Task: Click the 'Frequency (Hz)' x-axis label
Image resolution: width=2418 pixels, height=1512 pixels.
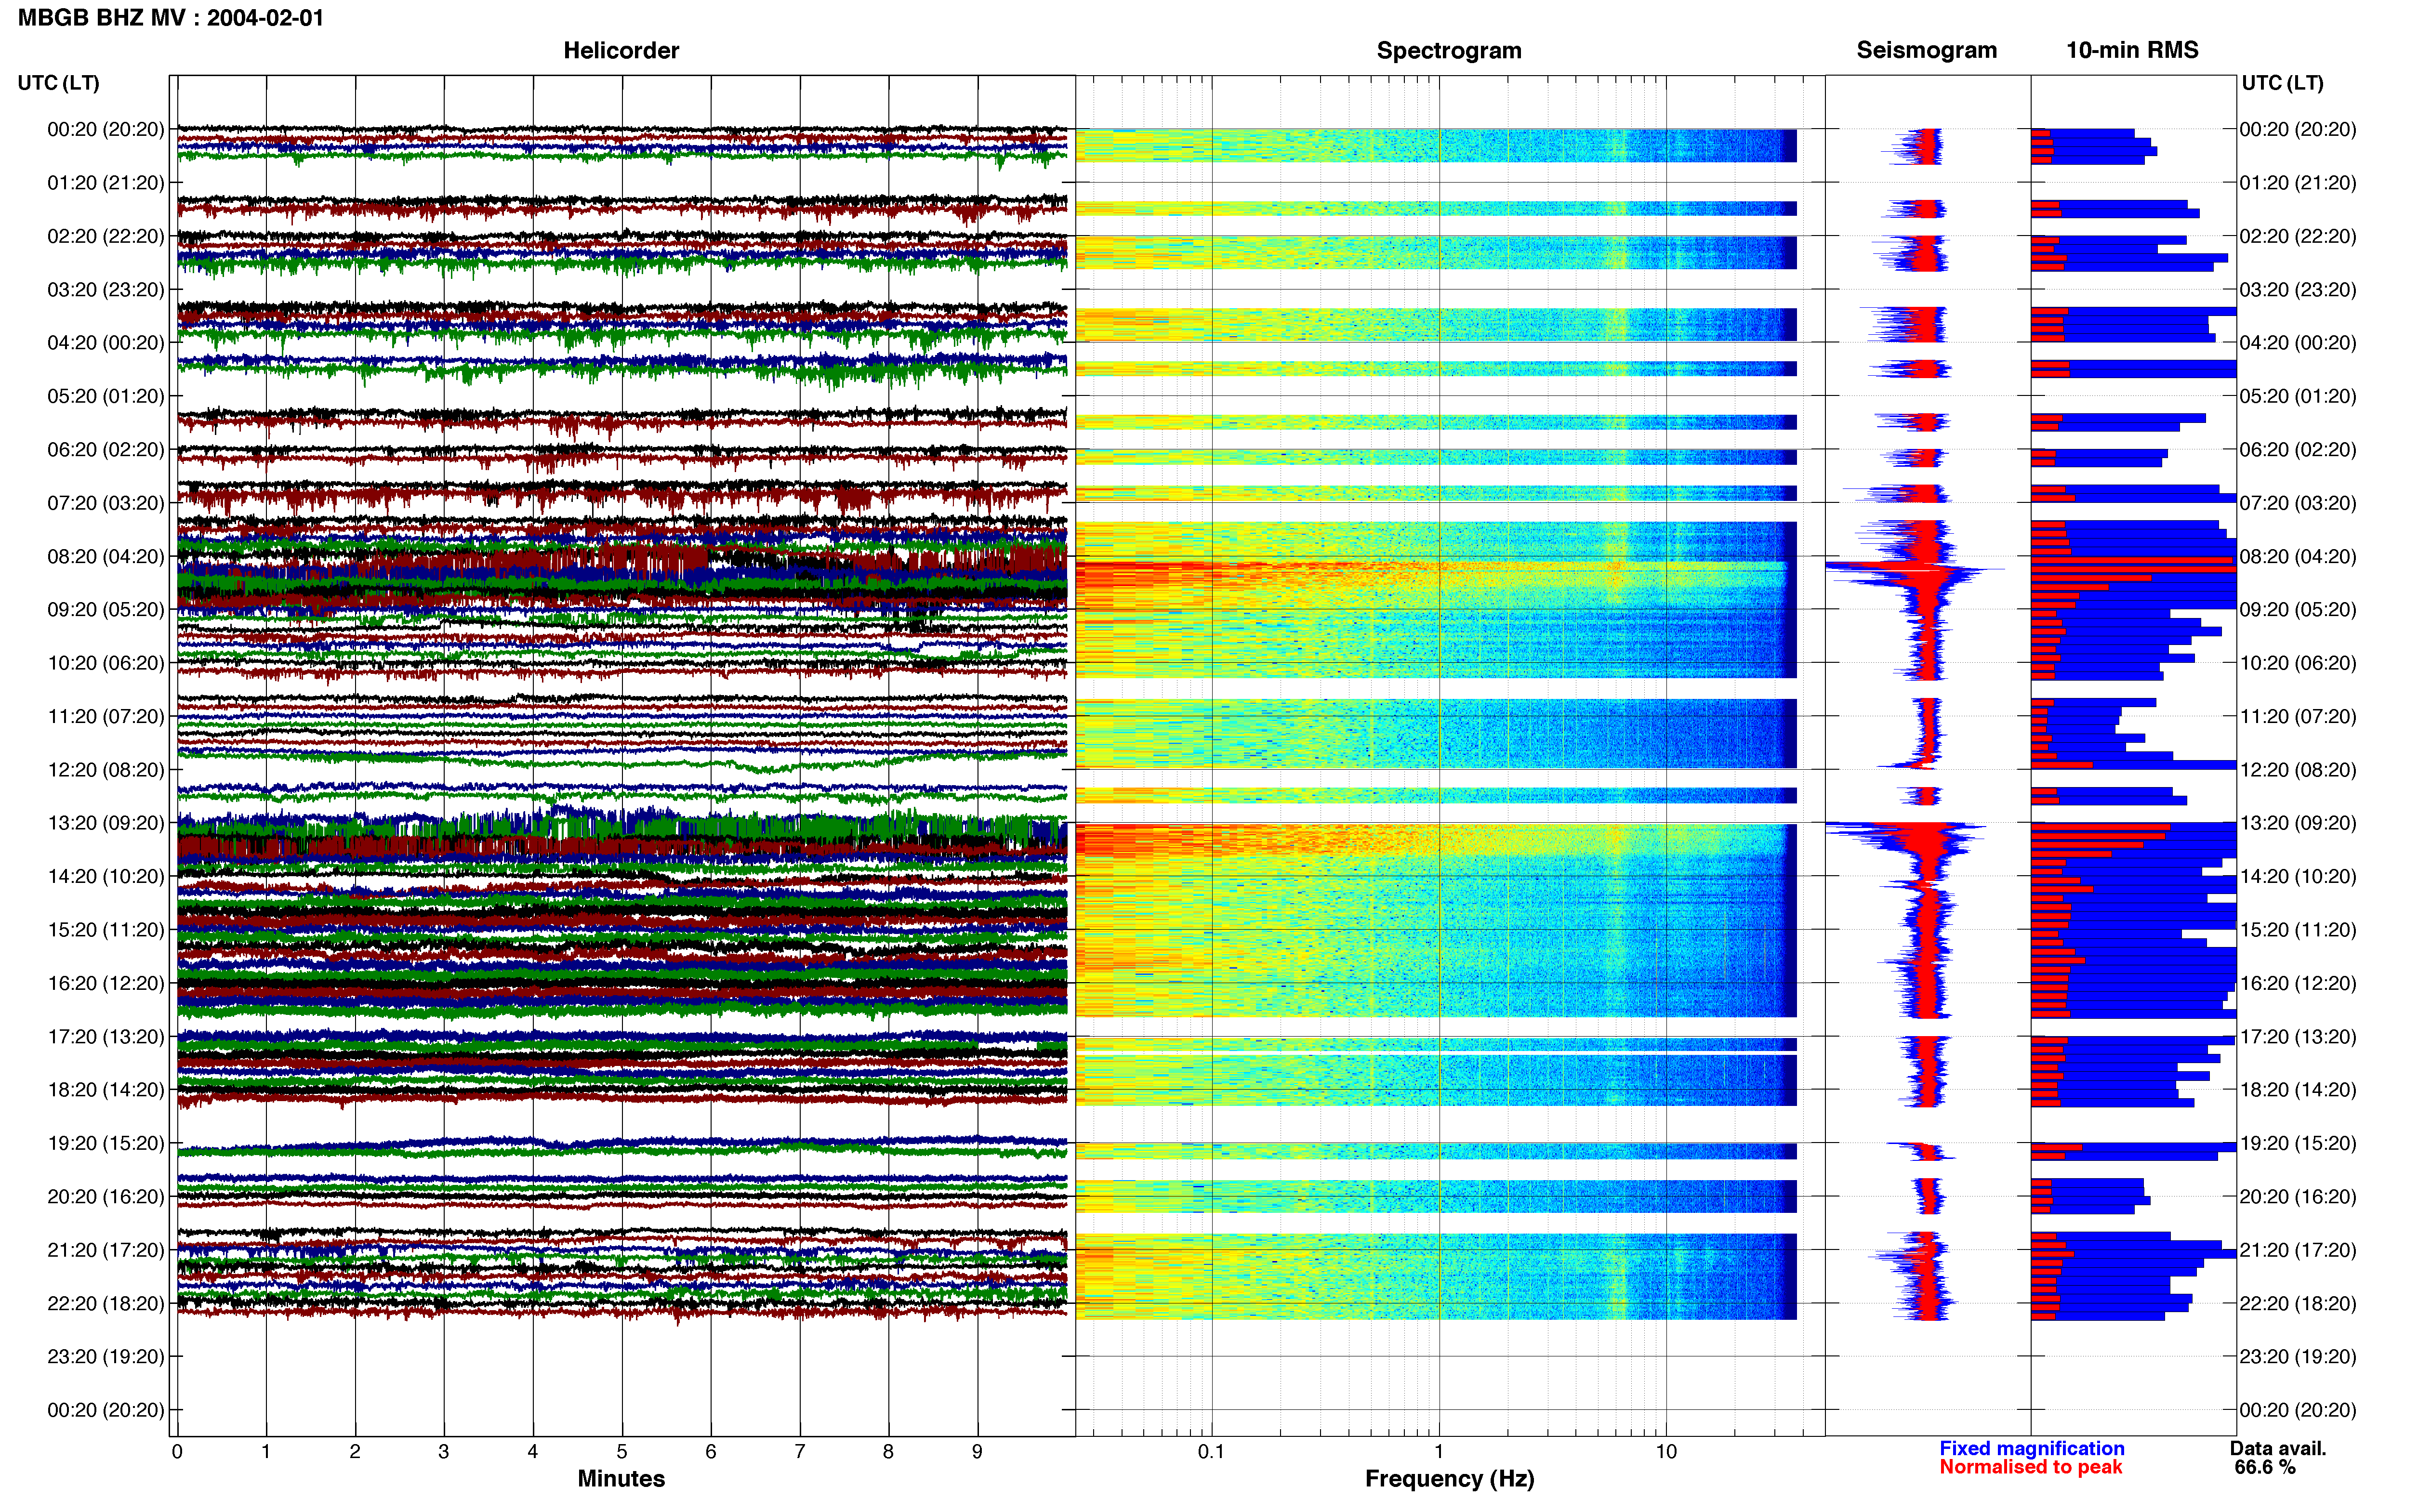Action: (x=1449, y=1479)
